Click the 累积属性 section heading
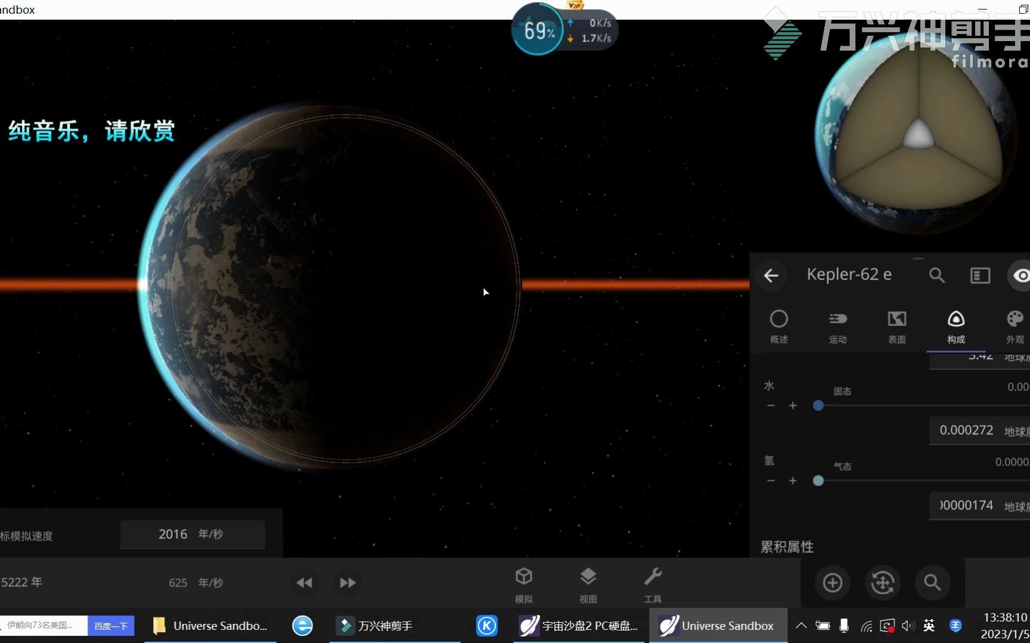This screenshot has height=643, width=1030. pos(787,547)
